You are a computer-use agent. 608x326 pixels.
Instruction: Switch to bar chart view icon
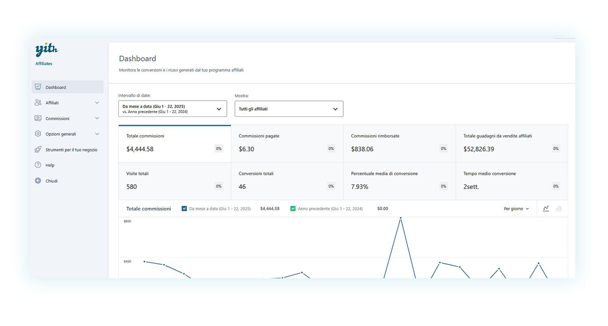559,209
